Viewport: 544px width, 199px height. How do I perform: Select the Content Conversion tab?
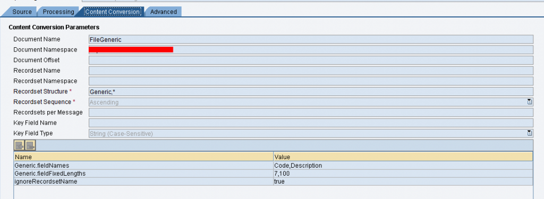coord(113,12)
